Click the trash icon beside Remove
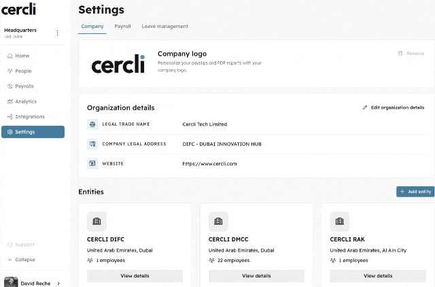The image size is (435, 287). pyautogui.click(x=400, y=54)
